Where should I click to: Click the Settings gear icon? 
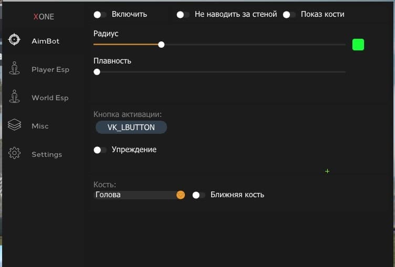[14, 153]
